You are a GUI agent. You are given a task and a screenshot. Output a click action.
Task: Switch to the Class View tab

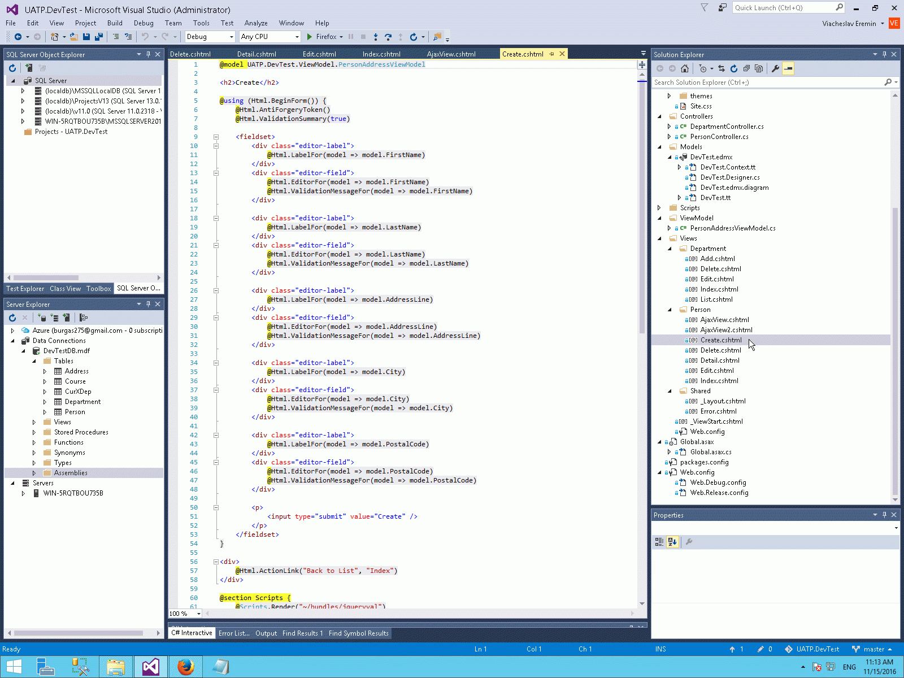pyautogui.click(x=65, y=289)
